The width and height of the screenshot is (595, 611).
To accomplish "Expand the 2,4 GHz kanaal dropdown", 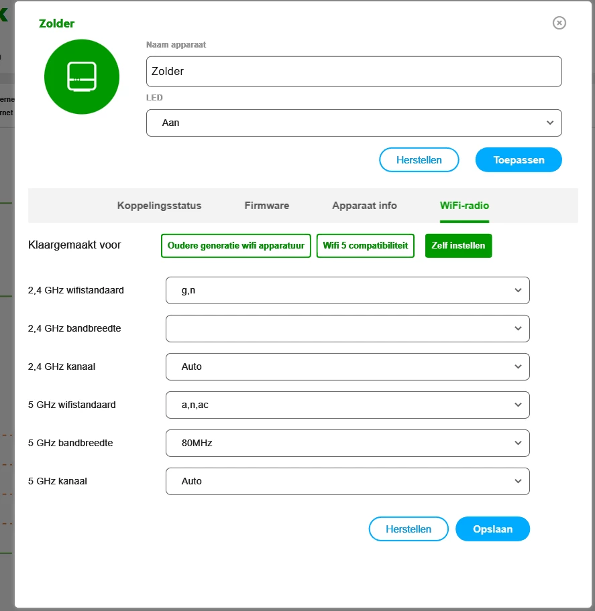I will point(347,367).
